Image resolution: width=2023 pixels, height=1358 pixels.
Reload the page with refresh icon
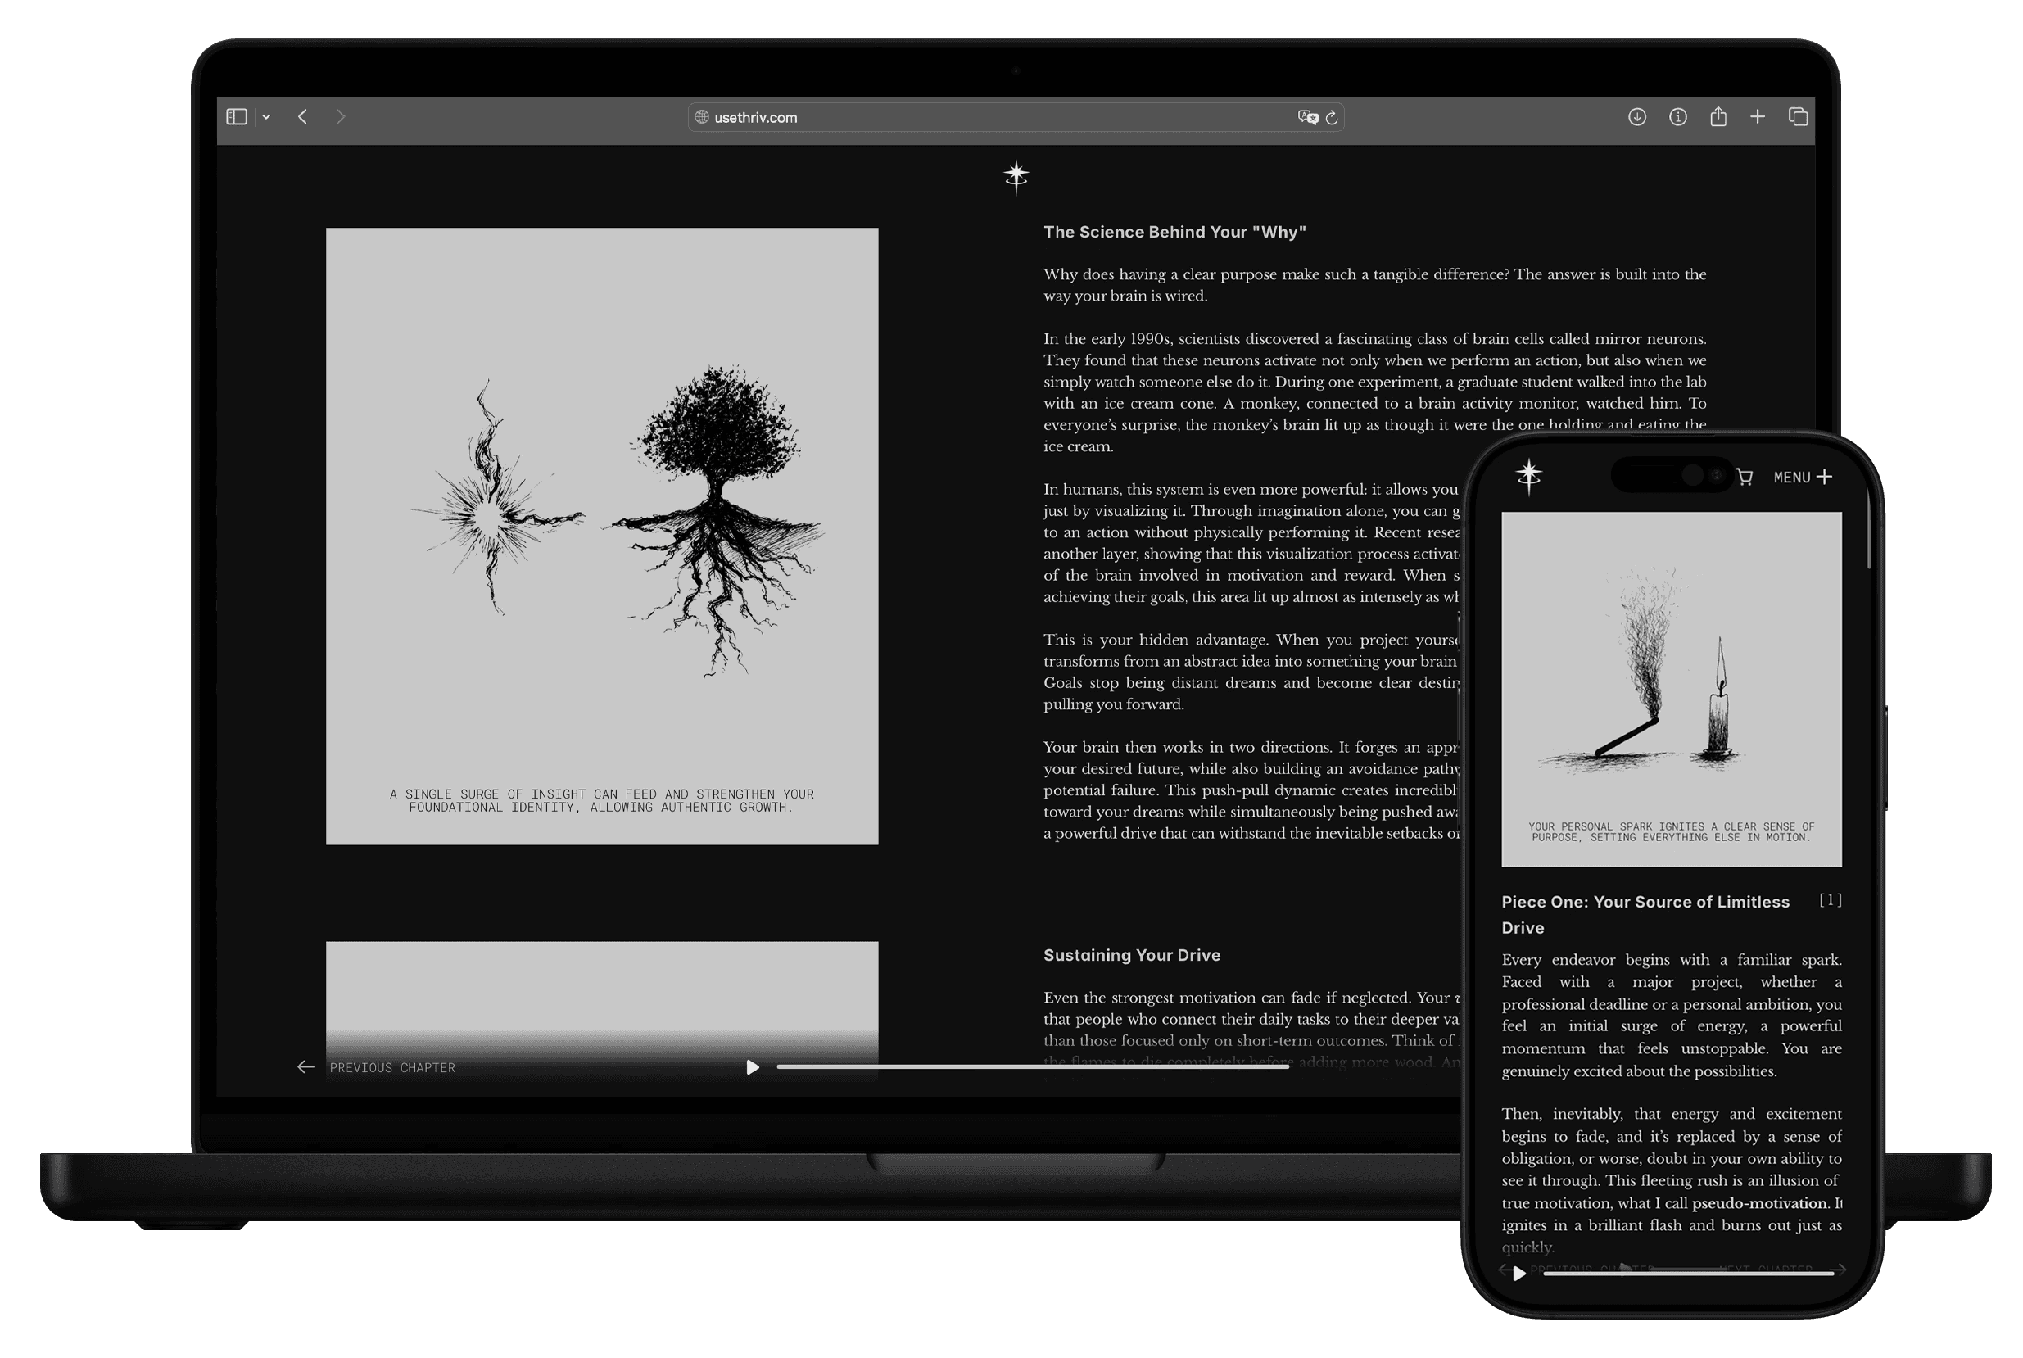(1332, 117)
